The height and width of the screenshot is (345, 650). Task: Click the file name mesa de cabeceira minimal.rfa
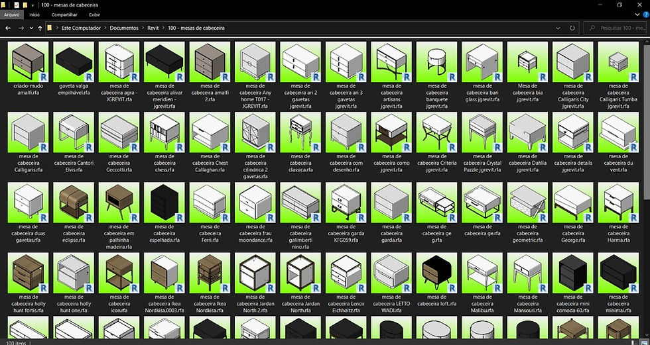(x=618, y=304)
